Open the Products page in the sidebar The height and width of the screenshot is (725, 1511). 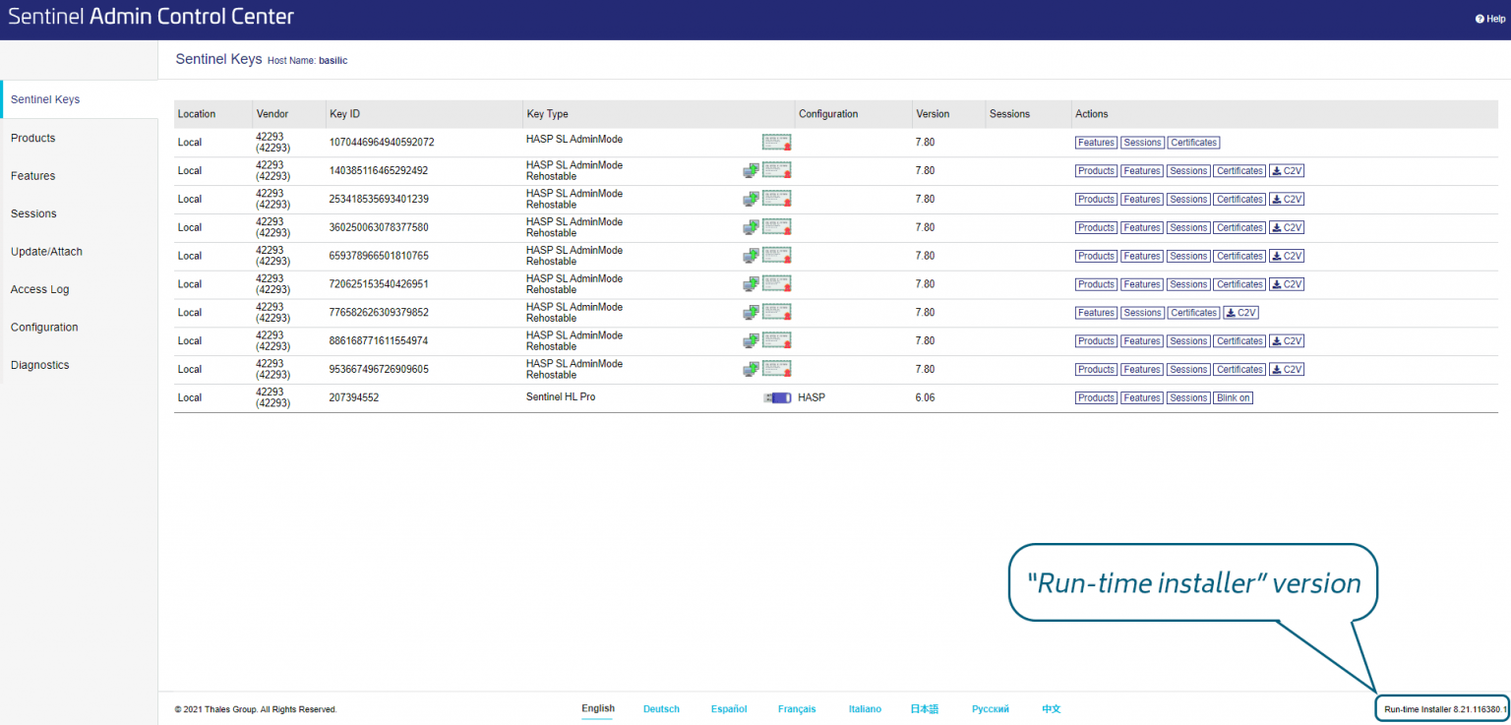click(x=33, y=138)
